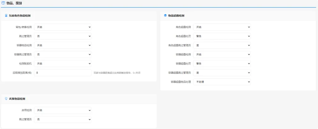Image resolution: width=318 pixels, height=129 pixels.
Task: Click 跳过管理员 label in 玩家角色物品检测 section
Action: (25, 36)
